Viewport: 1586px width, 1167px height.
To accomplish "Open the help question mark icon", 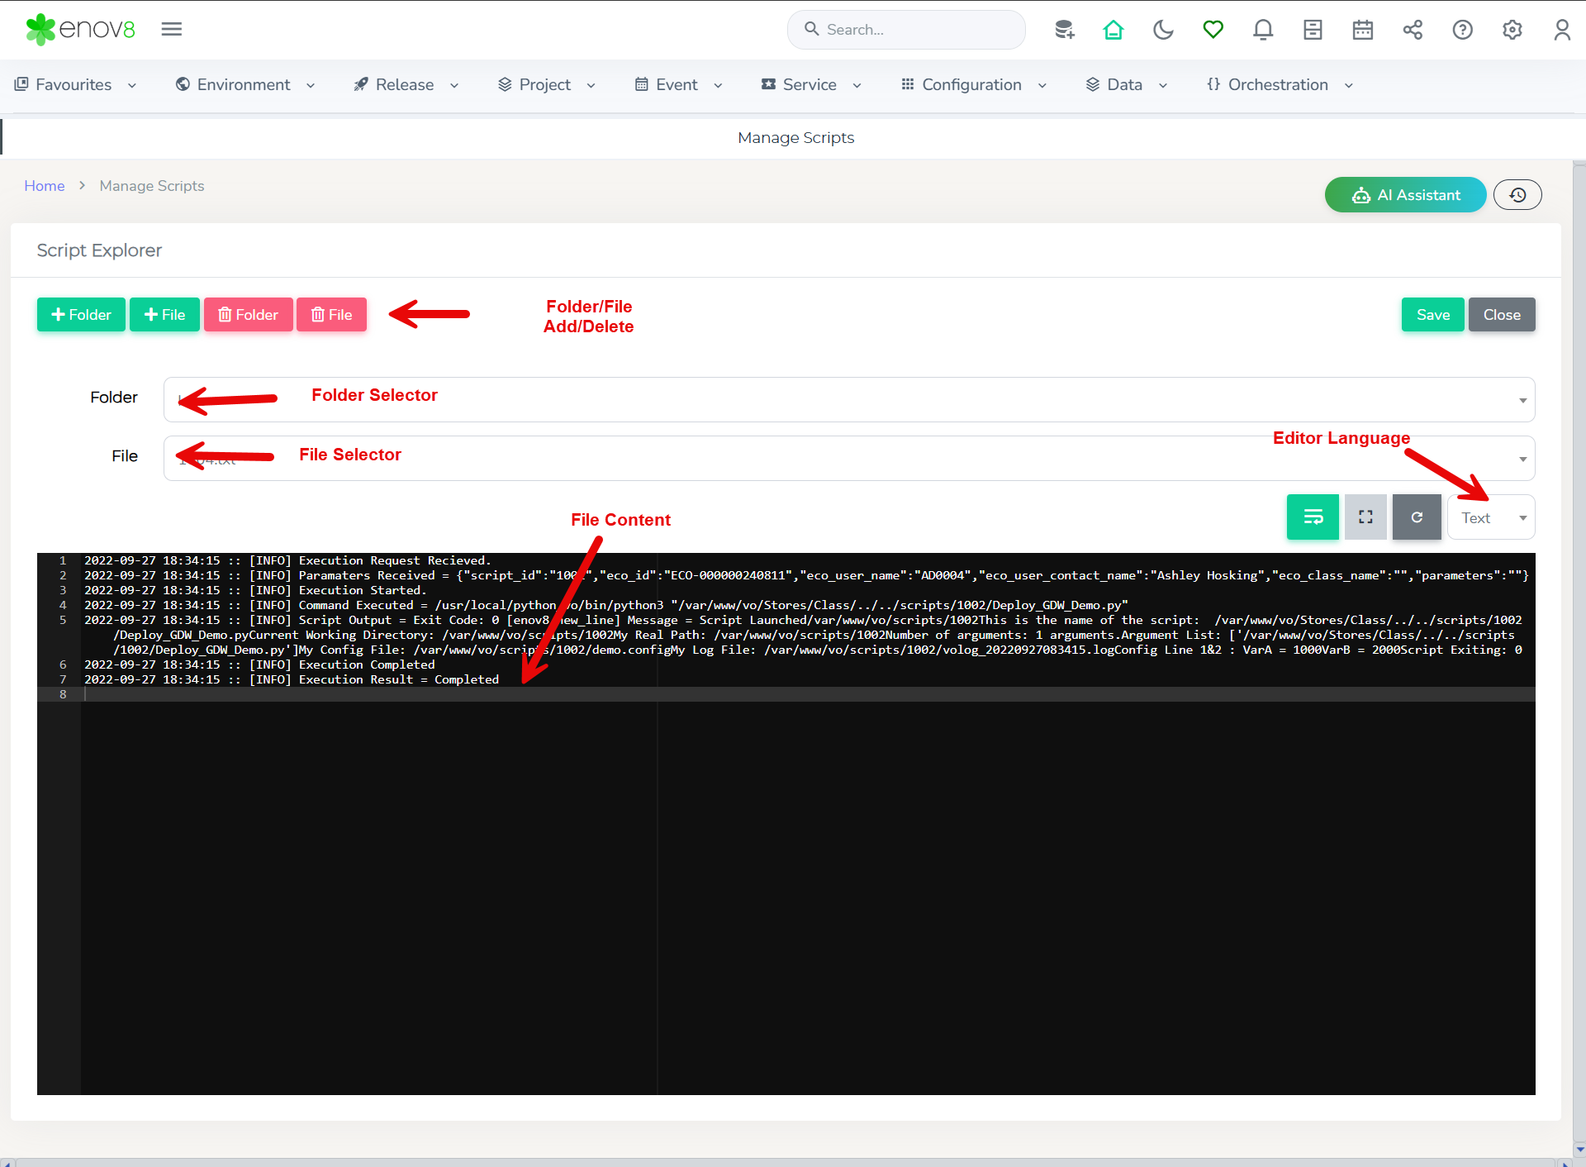I will point(1462,31).
